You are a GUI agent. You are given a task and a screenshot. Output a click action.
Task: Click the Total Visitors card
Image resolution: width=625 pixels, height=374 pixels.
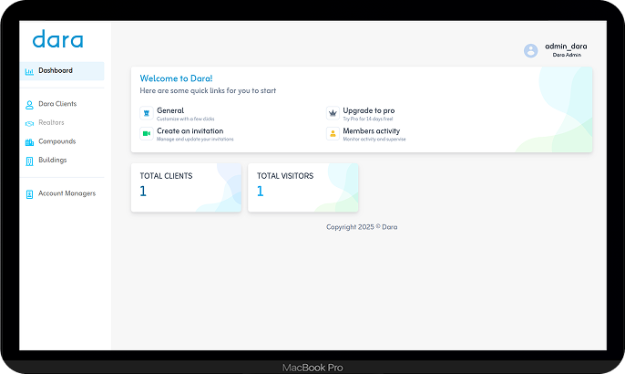pos(302,188)
